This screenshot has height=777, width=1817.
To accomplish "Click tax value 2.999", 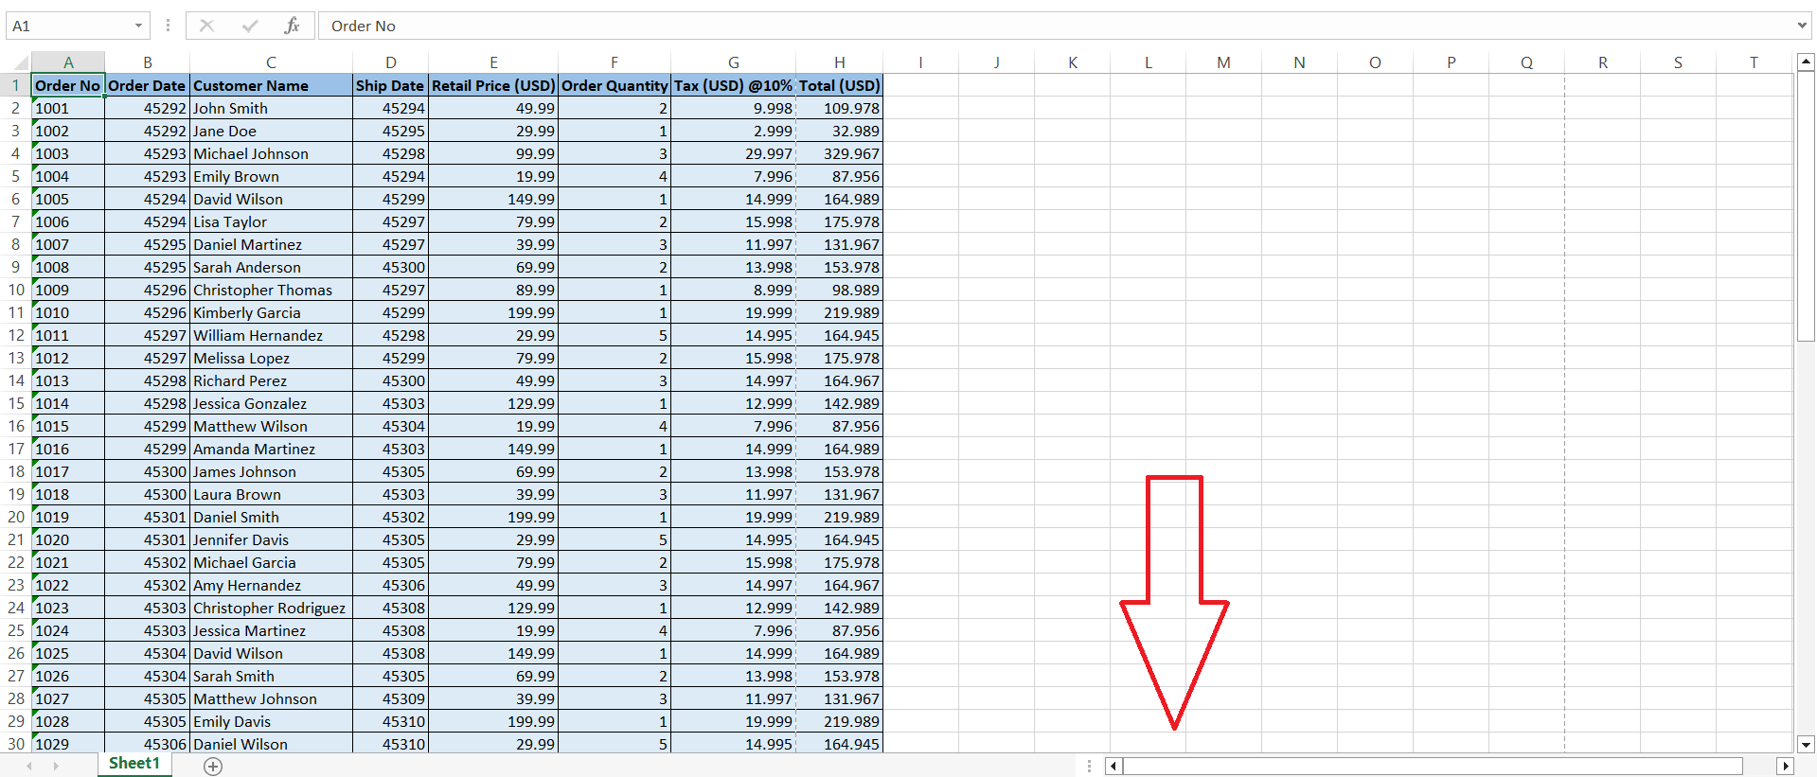I will 734,131.
